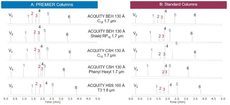The width and height of the screenshot is (230, 105).
Task: Click peak 5 label in PREMIER HSS T3 trace
Action: (53, 85)
